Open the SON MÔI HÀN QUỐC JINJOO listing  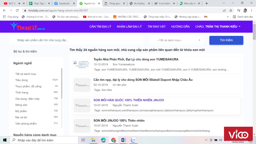129,100
